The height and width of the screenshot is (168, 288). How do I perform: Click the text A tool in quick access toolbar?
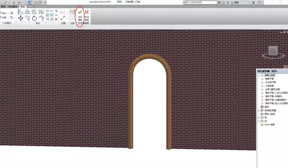point(14,2)
